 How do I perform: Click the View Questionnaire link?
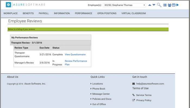(75, 55)
